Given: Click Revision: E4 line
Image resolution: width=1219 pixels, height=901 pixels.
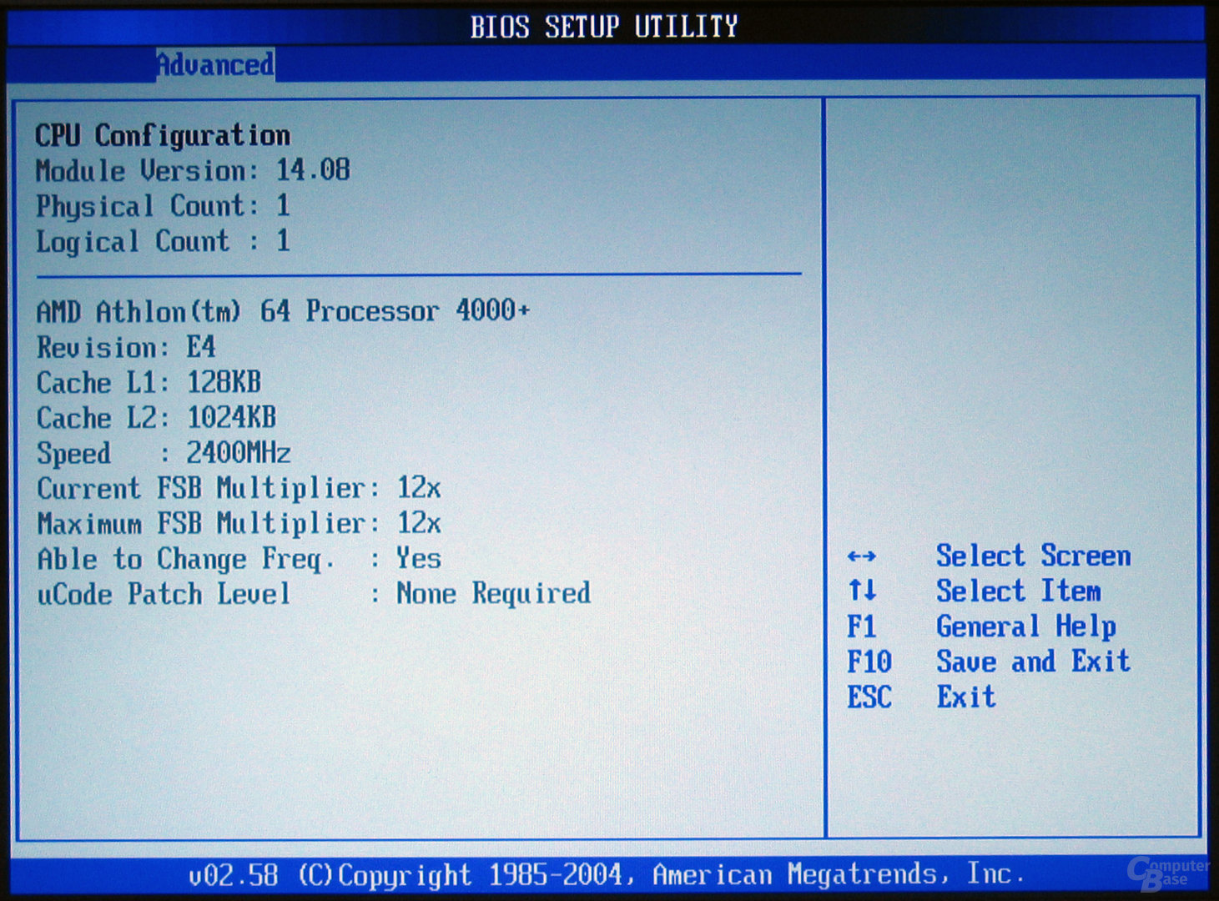Looking at the screenshot, I should tap(126, 347).
